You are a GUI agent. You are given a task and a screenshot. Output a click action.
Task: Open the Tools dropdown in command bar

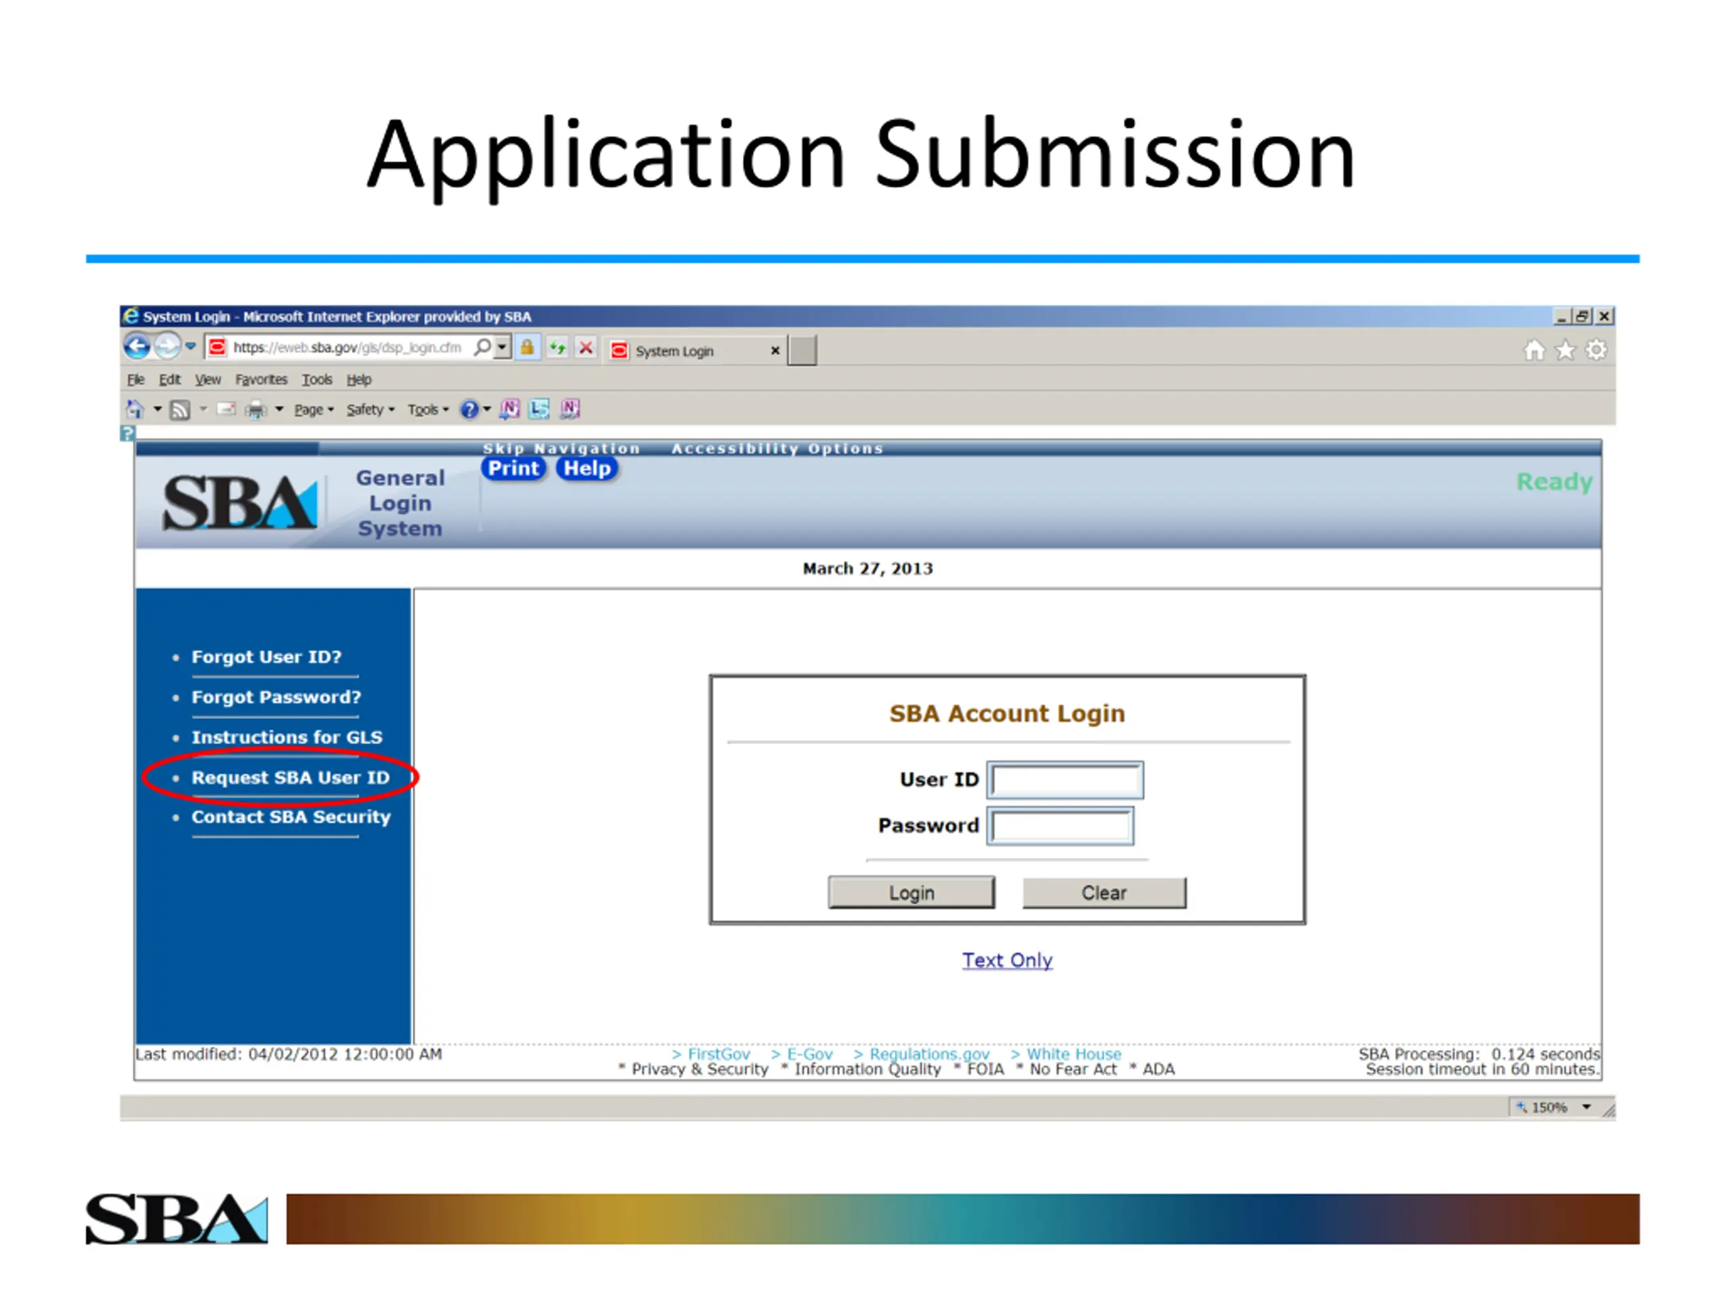[x=427, y=410]
